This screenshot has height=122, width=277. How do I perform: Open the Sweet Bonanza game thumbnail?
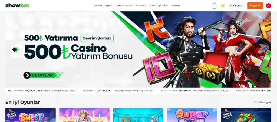coord(30,115)
